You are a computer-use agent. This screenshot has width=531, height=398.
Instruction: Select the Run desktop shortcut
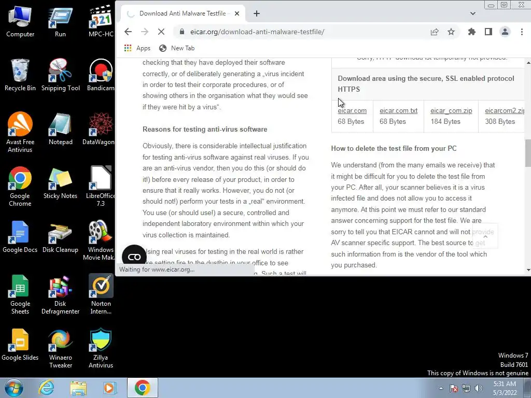60,22
